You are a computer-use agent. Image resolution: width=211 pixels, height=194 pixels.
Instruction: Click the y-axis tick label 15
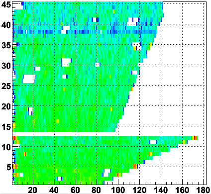tap(6, 127)
